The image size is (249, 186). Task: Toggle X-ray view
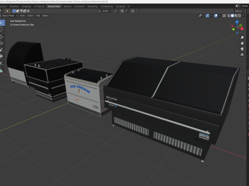click(224, 16)
